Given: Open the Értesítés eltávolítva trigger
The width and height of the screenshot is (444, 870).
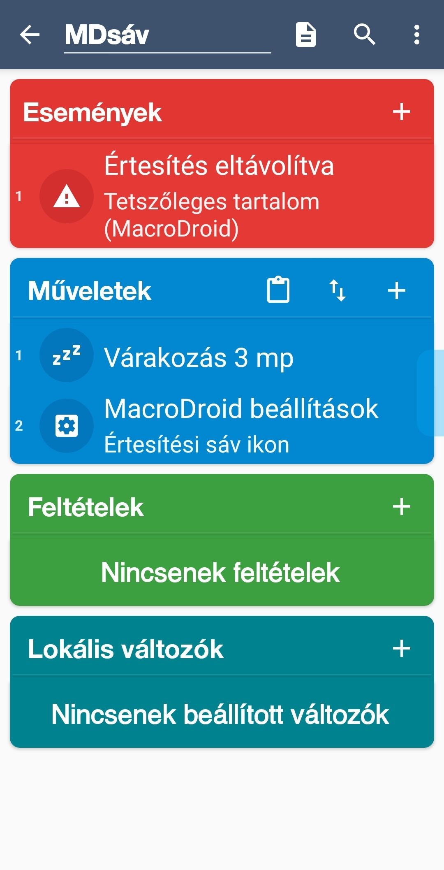Looking at the screenshot, I should [247, 196].
